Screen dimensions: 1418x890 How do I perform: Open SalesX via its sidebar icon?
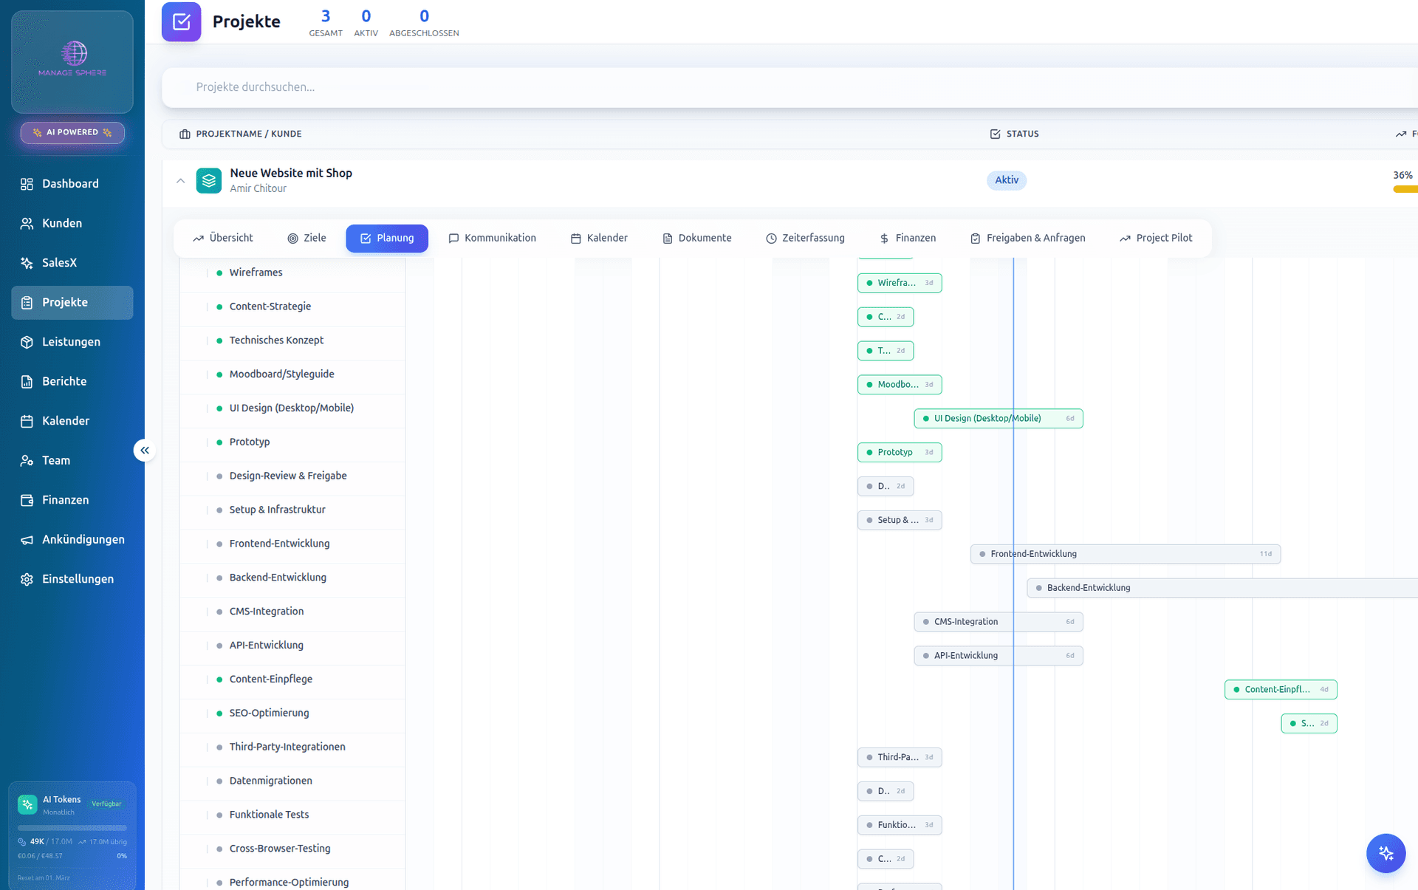(x=27, y=263)
